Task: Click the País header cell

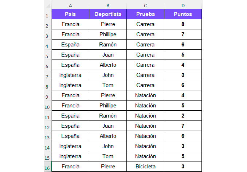Action: (70, 14)
